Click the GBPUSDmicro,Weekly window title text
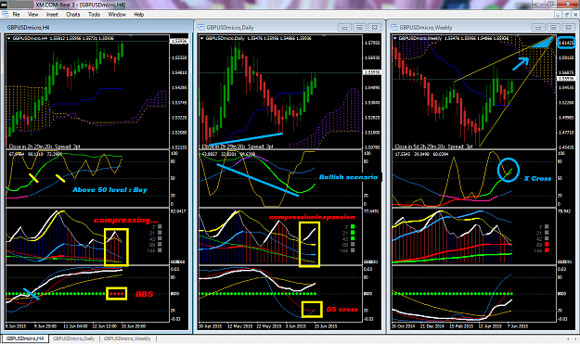580x344 pixels. coord(426,27)
